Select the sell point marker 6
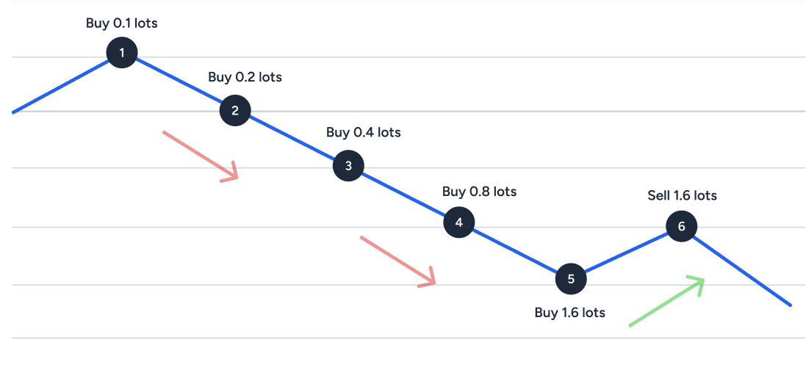The width and height of the screenshot is (806, 381). click(x=682, y=226)
